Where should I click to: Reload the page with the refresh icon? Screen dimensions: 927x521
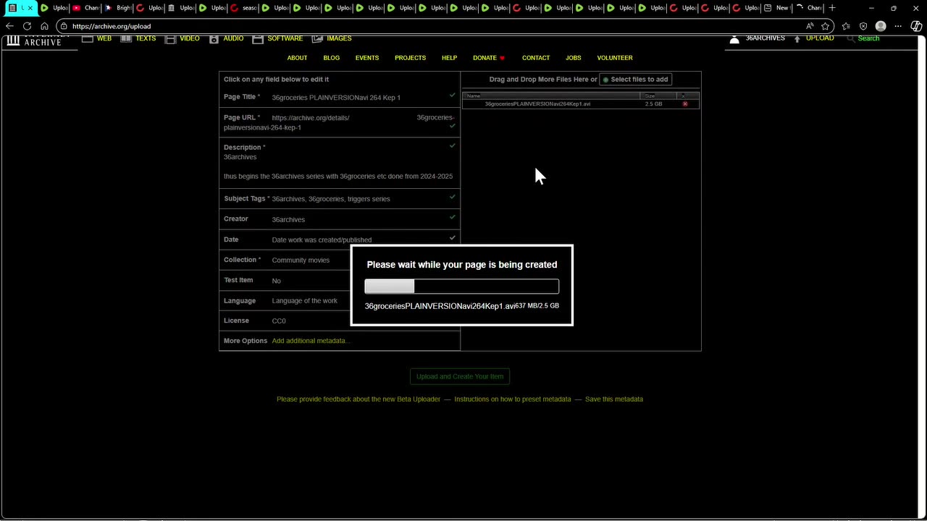point(27,26)
